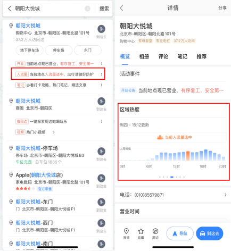Open the 朝阳大悦城-西门 result
The width and height of the screenshot is (231, 251).
(x=34, y=223)
